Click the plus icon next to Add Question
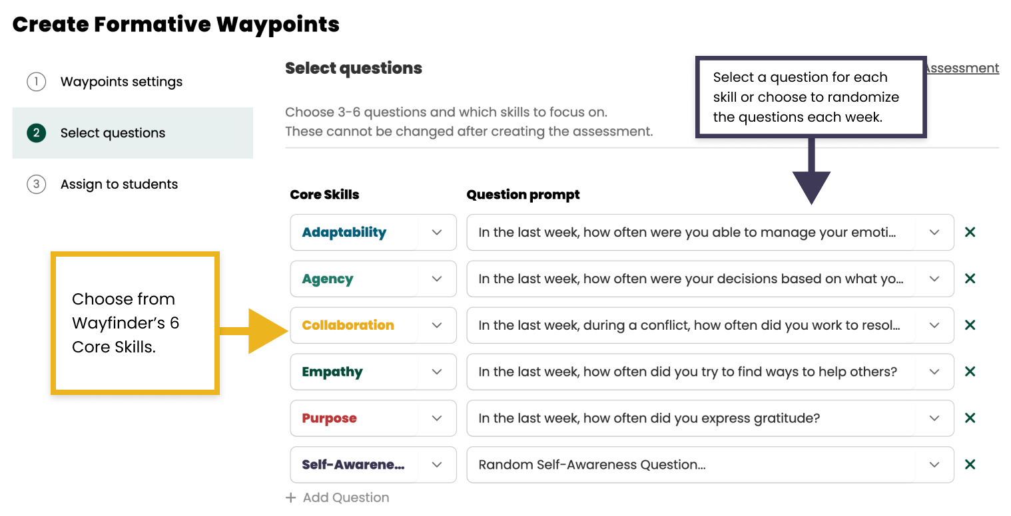Screen dimensions: 1011x516 coord(290,497)
